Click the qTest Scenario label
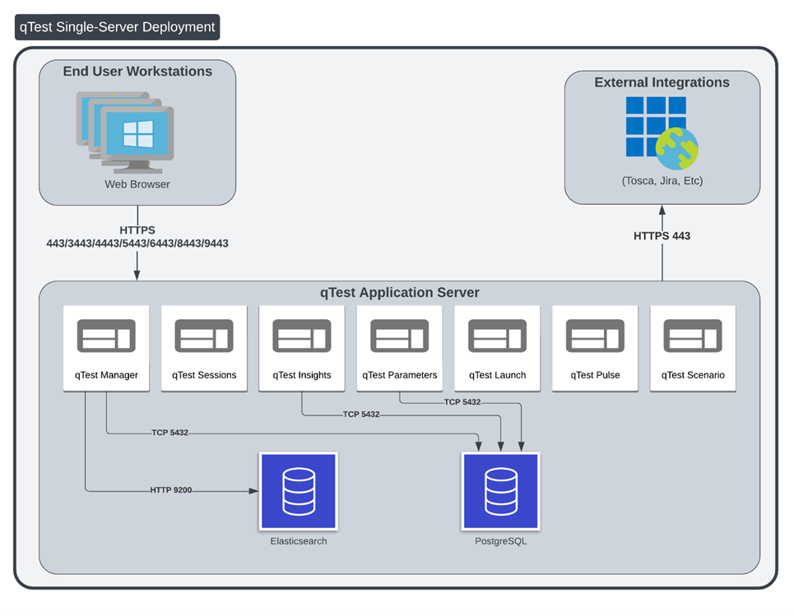The height and width of the screenshot is (616, 794). [x=693, y=375]
